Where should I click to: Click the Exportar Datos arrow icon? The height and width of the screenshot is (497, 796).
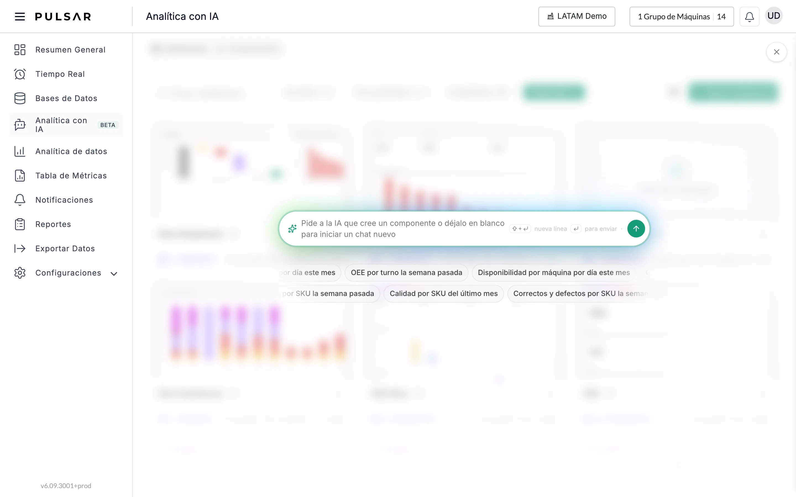tap(20, 248)
